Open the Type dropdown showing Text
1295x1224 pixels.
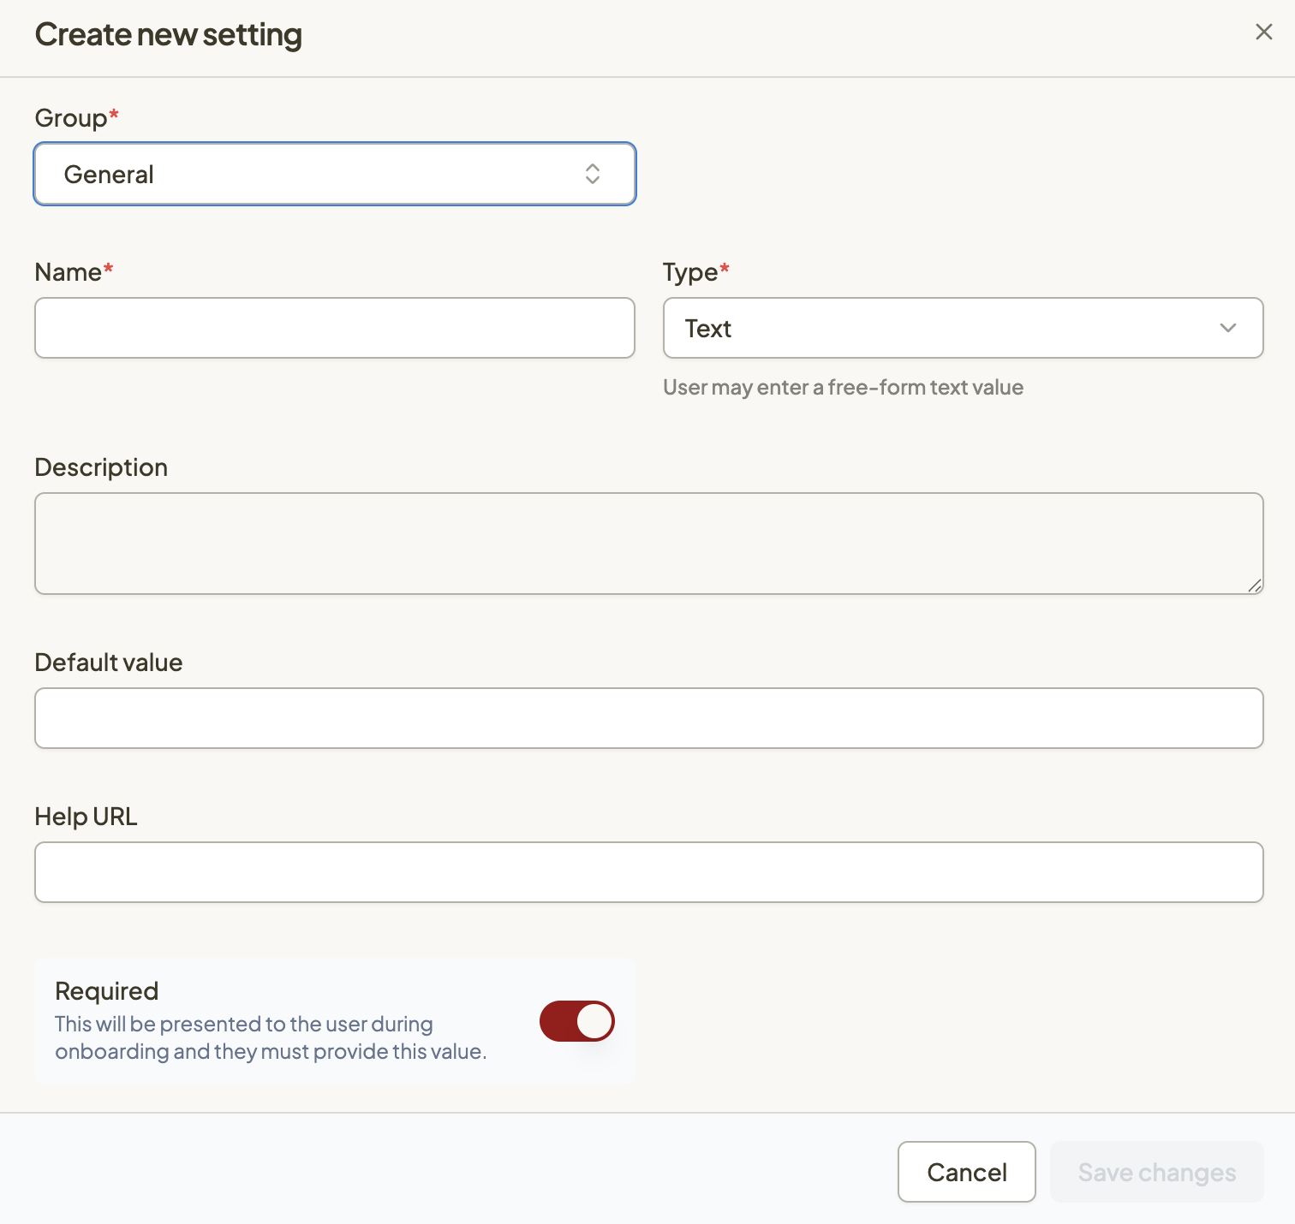[963, 328]
